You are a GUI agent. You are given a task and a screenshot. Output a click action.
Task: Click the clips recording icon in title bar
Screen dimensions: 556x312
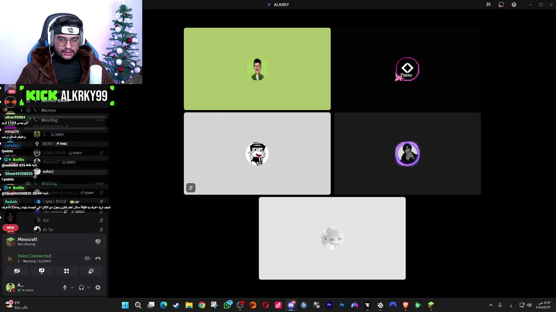point(501,5)
